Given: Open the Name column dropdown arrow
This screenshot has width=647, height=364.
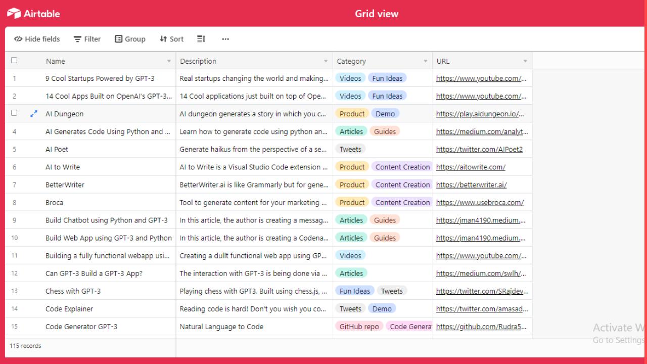Looking at the screenshot, I should [169, 61].
